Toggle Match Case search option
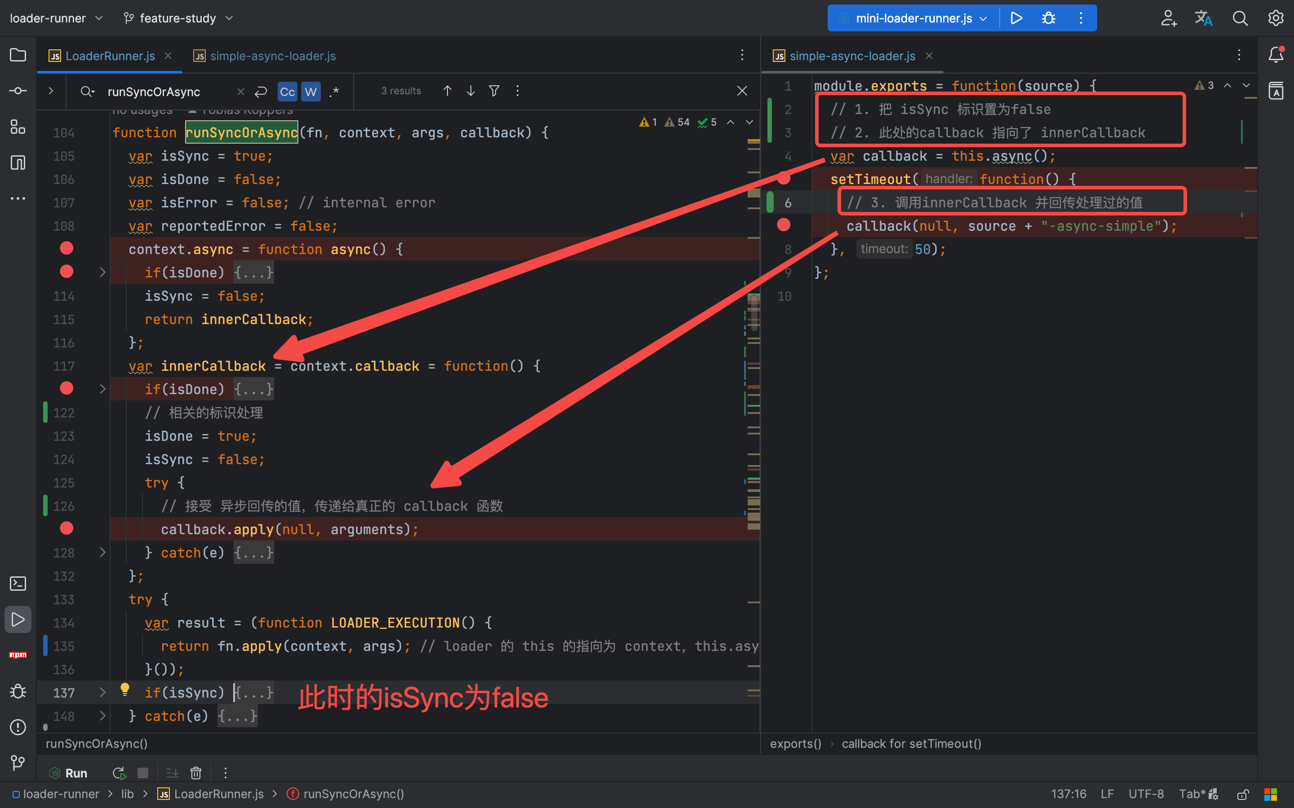Image resolution: width=1294 pixels, height=808 pixels. coord(287,92)
